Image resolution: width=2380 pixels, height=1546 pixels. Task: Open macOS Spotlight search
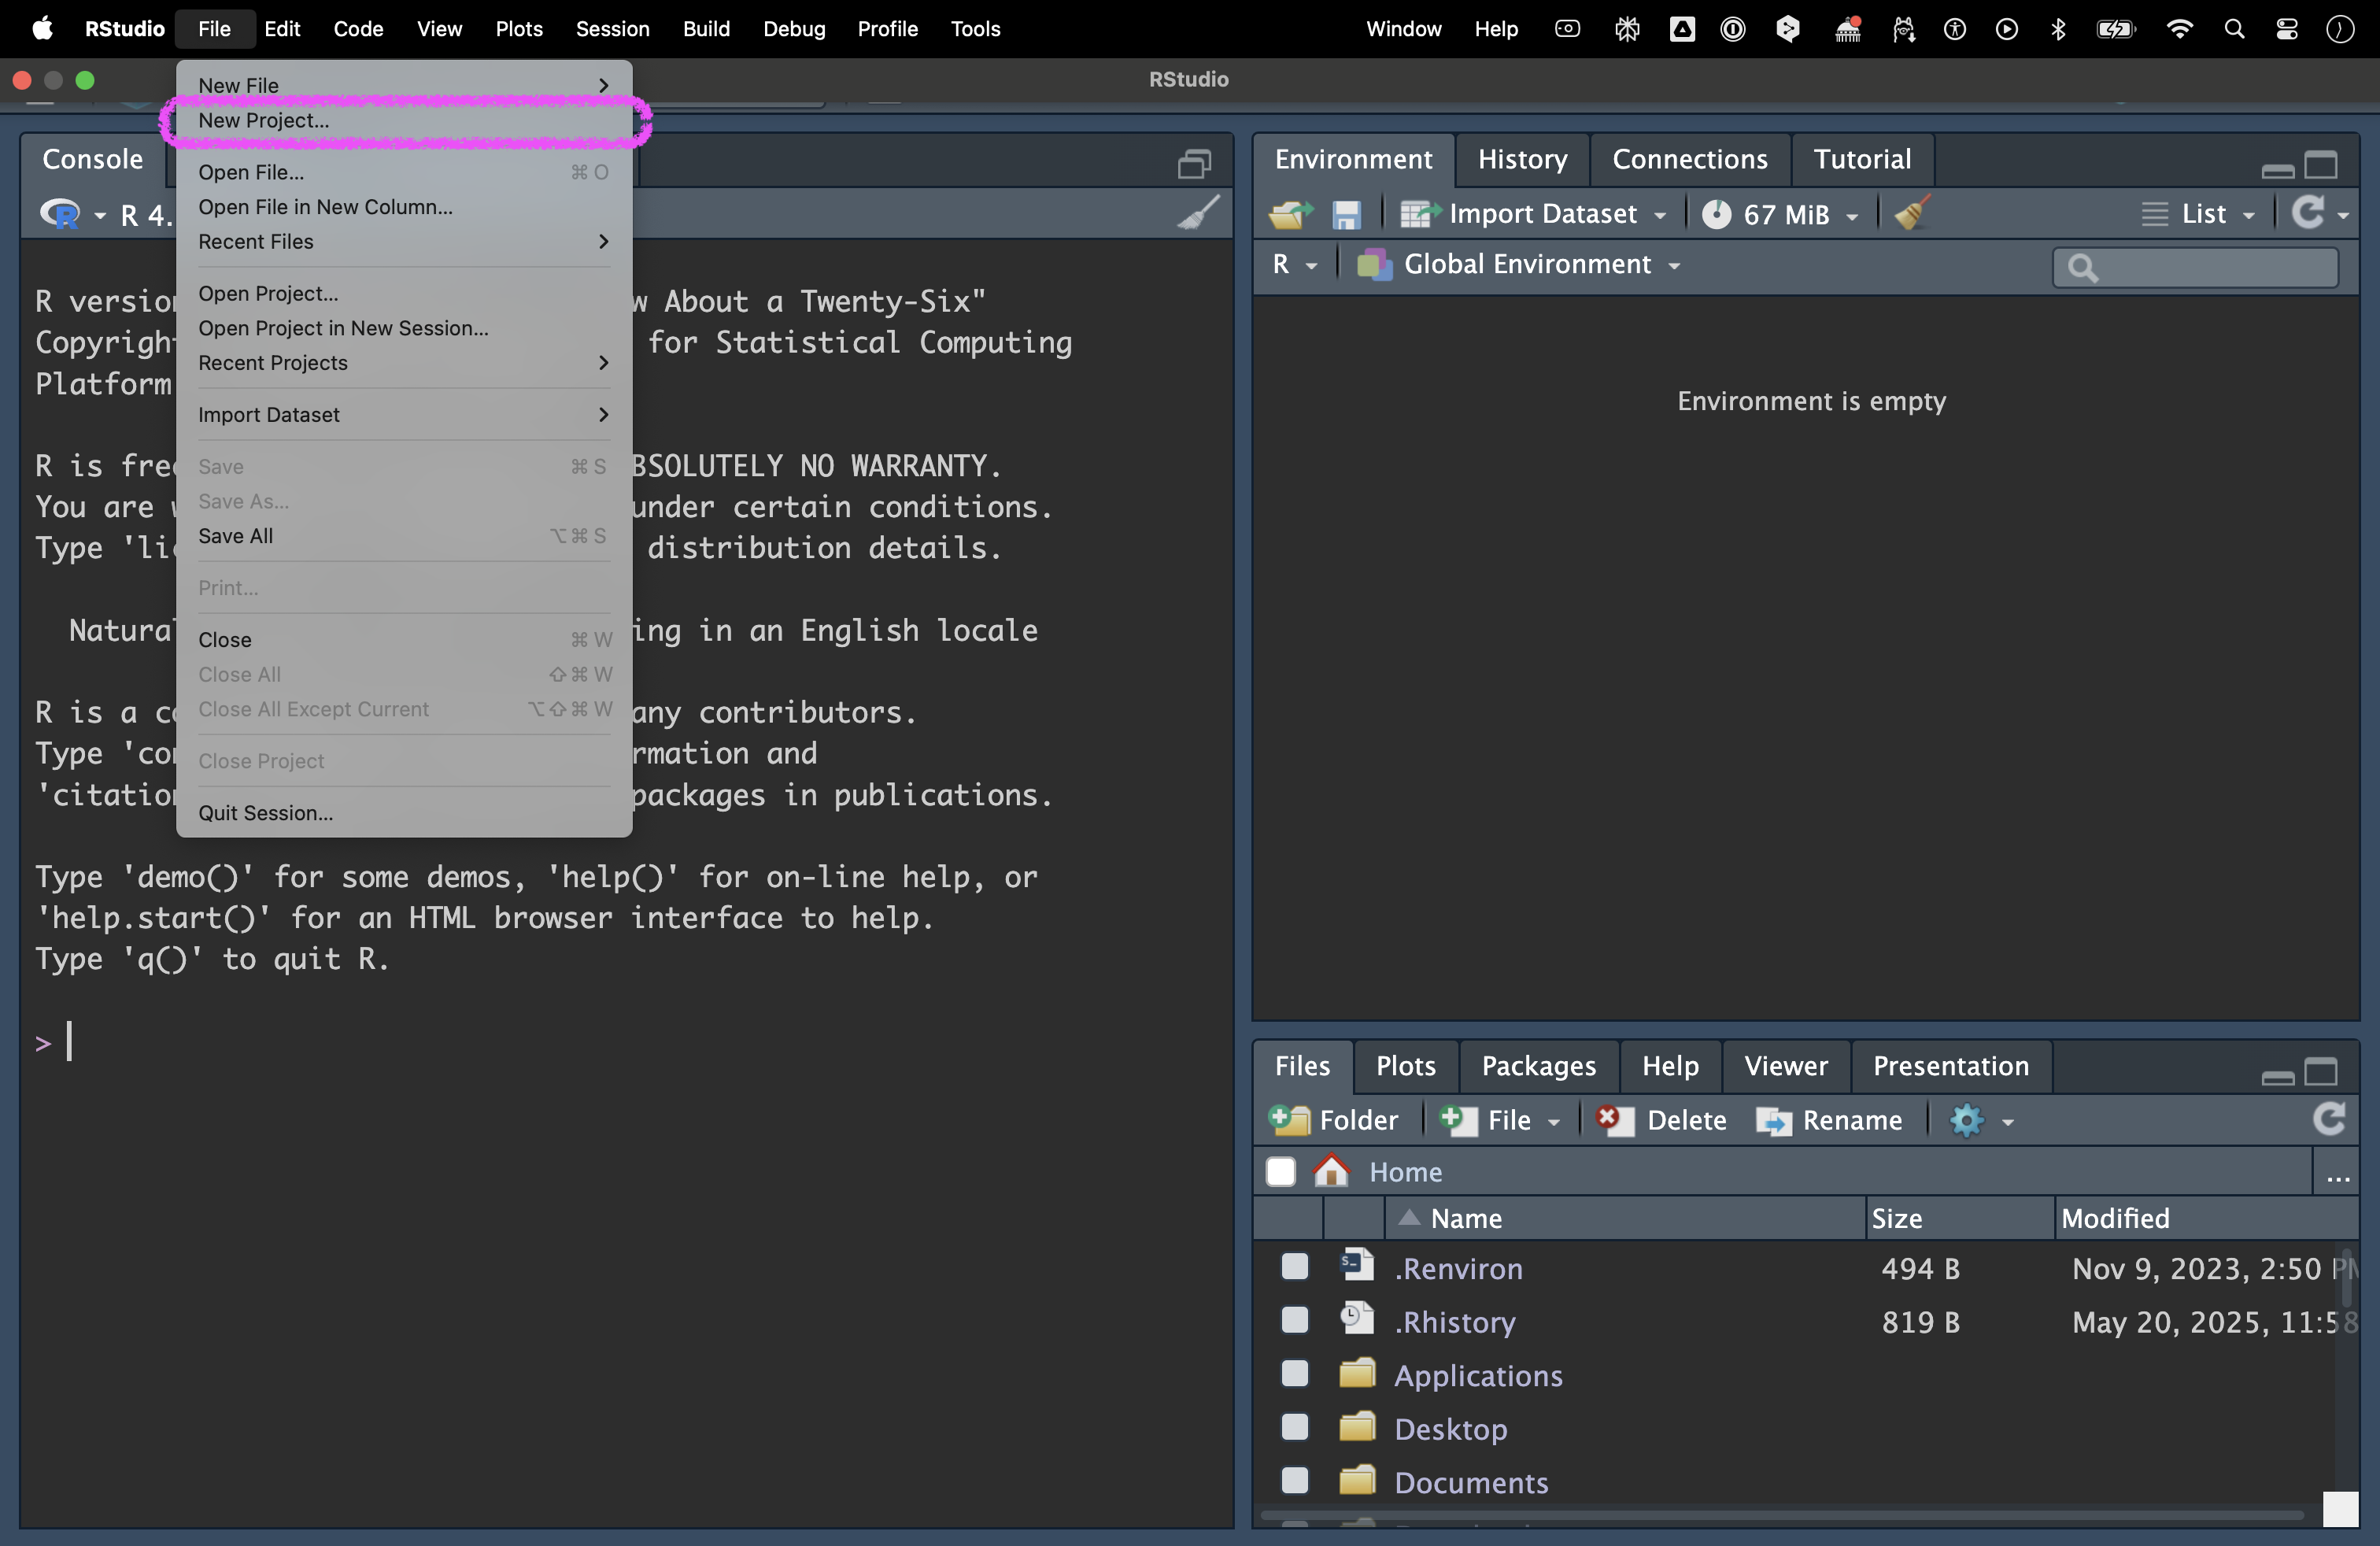(x=2233, y=29)
